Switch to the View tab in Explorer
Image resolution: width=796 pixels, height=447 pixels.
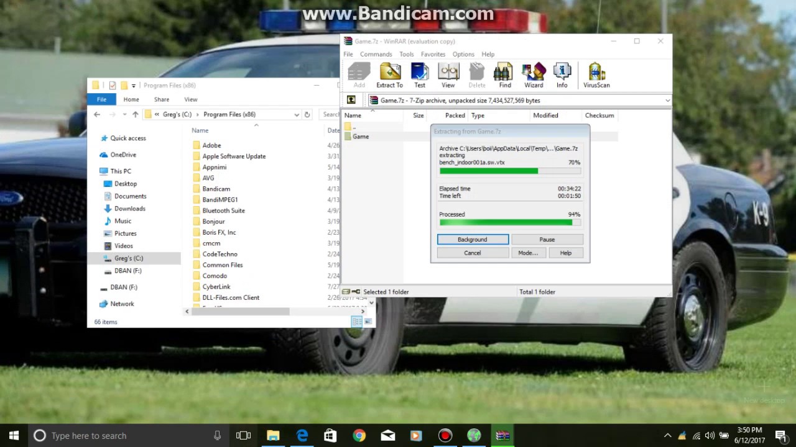[x=191, y=99]
